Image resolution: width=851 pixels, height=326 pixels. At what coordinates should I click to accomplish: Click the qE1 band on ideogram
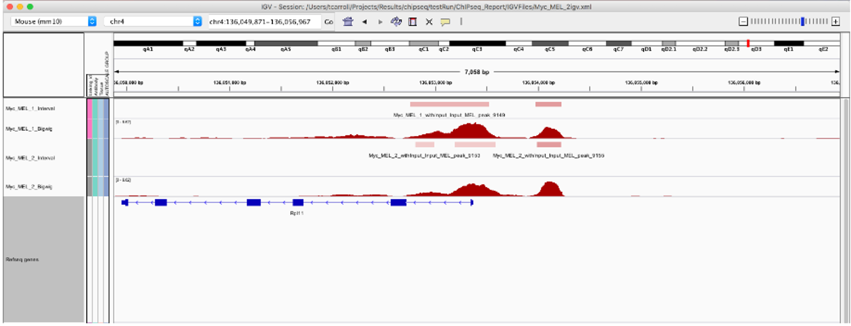click(789, 43)
